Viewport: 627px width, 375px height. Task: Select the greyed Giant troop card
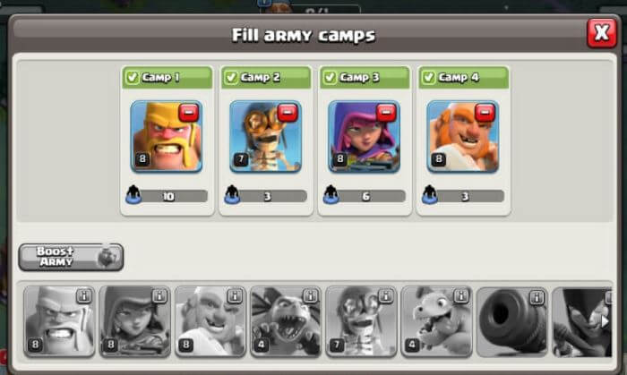210,321
